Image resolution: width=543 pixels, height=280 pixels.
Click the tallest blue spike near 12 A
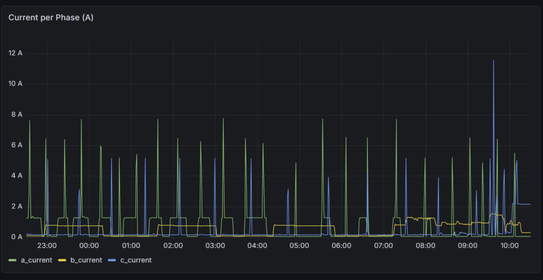(493, 62)
